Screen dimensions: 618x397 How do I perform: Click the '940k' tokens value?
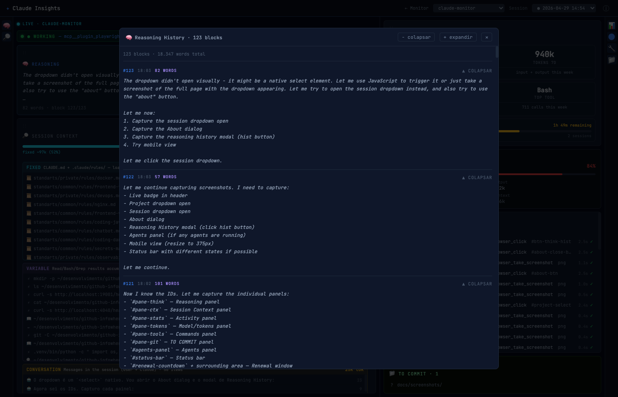(544, 54)
